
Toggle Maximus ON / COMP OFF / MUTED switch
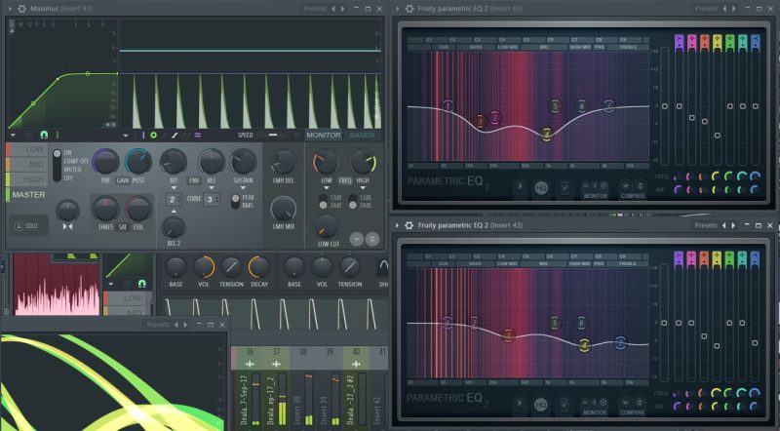(x=57, y=164)
